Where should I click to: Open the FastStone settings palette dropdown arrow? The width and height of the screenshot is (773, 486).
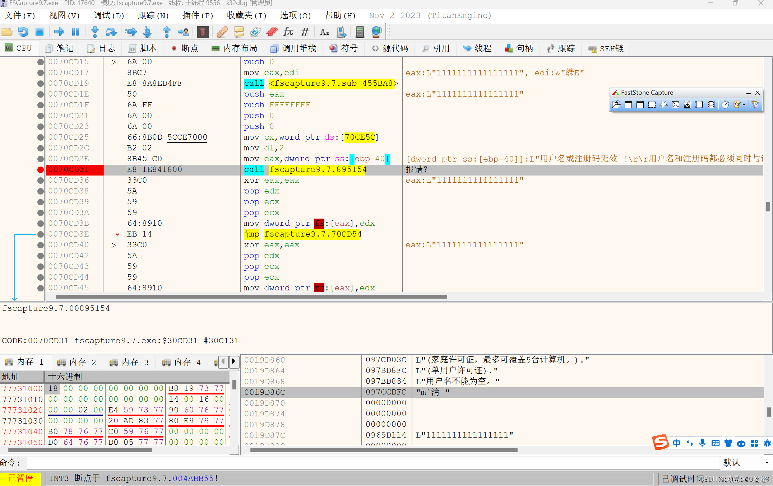pyautogui.click(x=744, y=104)
